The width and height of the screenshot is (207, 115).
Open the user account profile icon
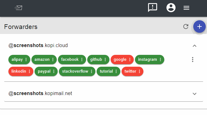click(171, 8)
